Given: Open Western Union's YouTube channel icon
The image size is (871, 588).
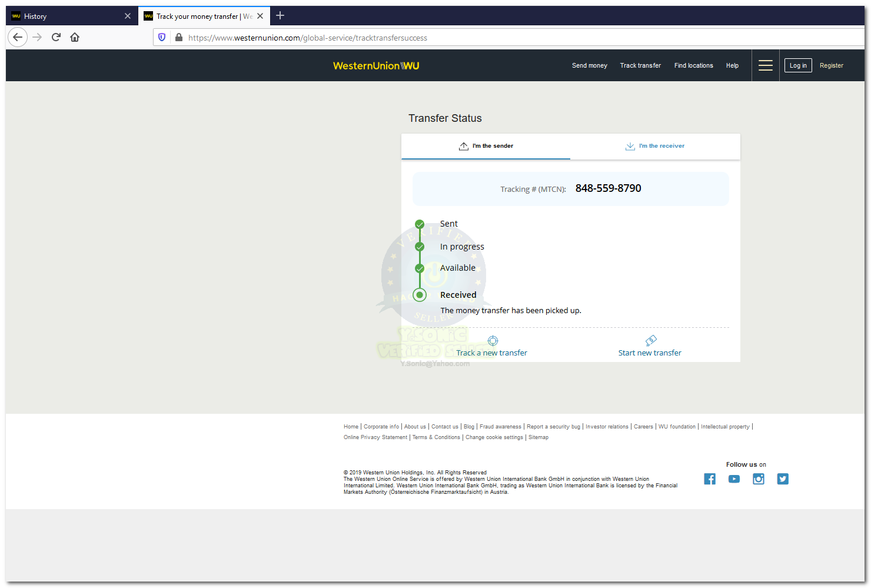Looking at the screenshot, I should click(734, 479).
